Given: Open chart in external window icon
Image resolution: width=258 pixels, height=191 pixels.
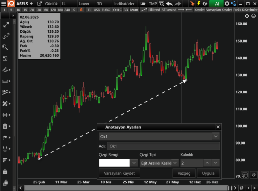Looking at the screenshot, I should [x=39, y=3].
